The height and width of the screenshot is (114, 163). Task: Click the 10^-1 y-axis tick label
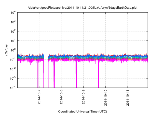pyautogui.click(x=13, y=60)
